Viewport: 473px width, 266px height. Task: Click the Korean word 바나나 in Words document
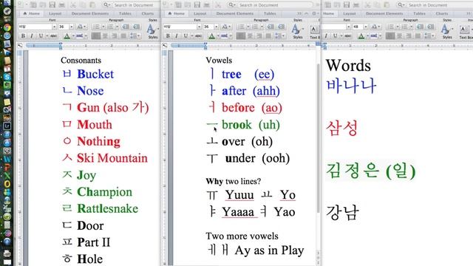click(352, 86)
